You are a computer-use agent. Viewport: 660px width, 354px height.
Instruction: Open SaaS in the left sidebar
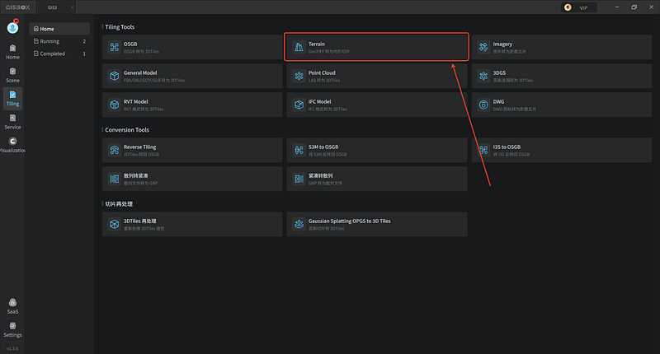(x=12, y=306)
